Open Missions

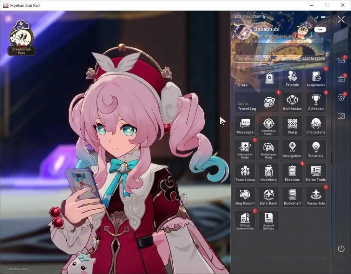point(292,174)
